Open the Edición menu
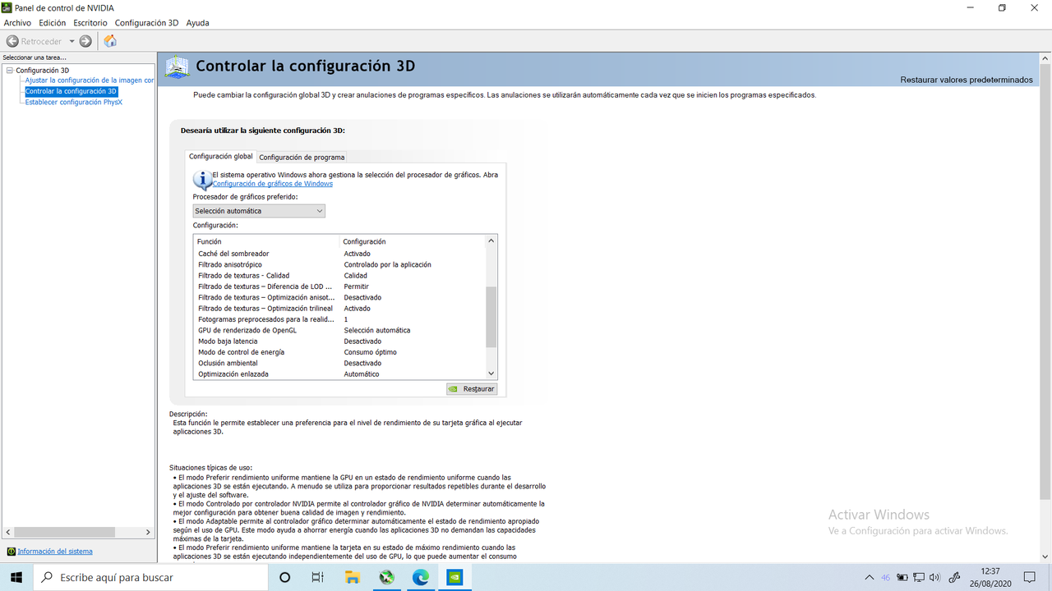The height and width of the screenshot is (591, 1052). click(x=52, y=23)
